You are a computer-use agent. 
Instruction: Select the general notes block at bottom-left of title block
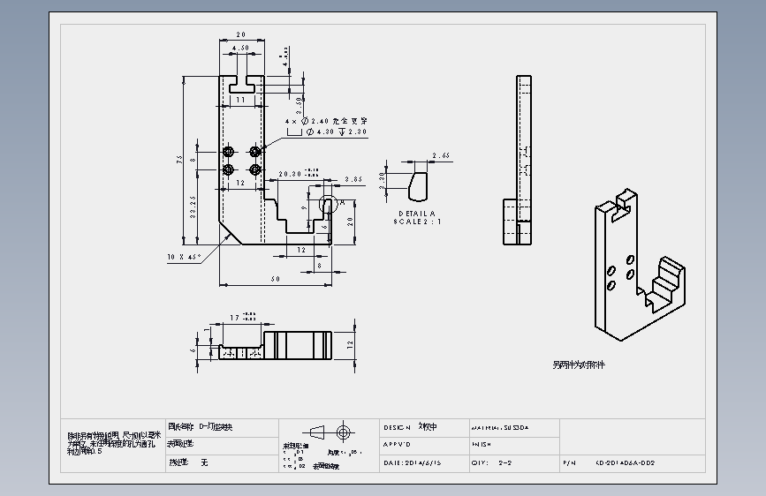click(112, 443)
